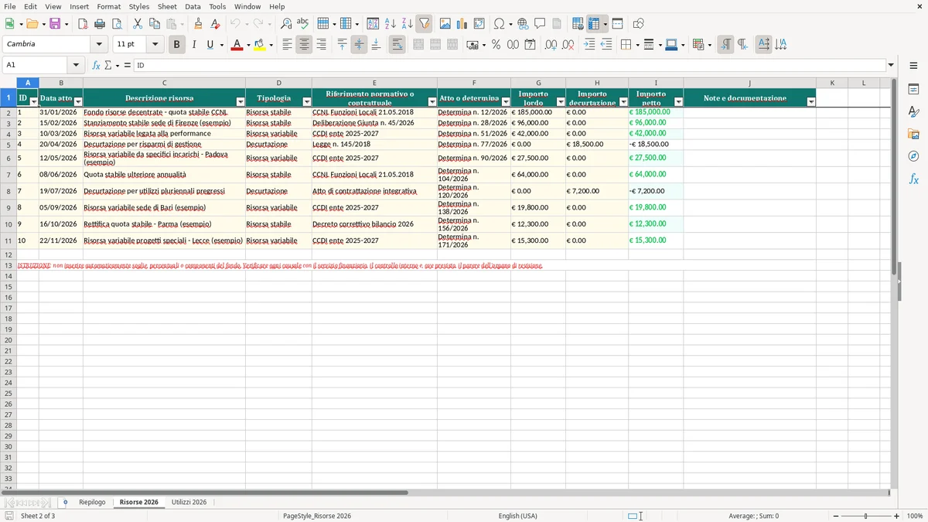Click the Insert Chart icon
Viewport: 928px width, 522px height.
pyautogui.click(x=462, y=24)
